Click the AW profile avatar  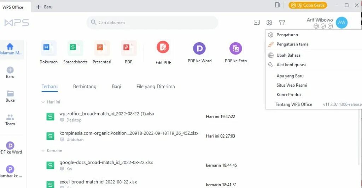point(342,23)
